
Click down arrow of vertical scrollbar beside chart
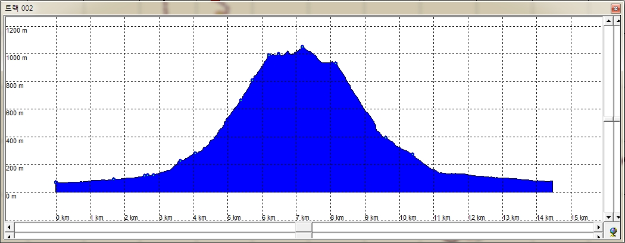tap(609, 217)
